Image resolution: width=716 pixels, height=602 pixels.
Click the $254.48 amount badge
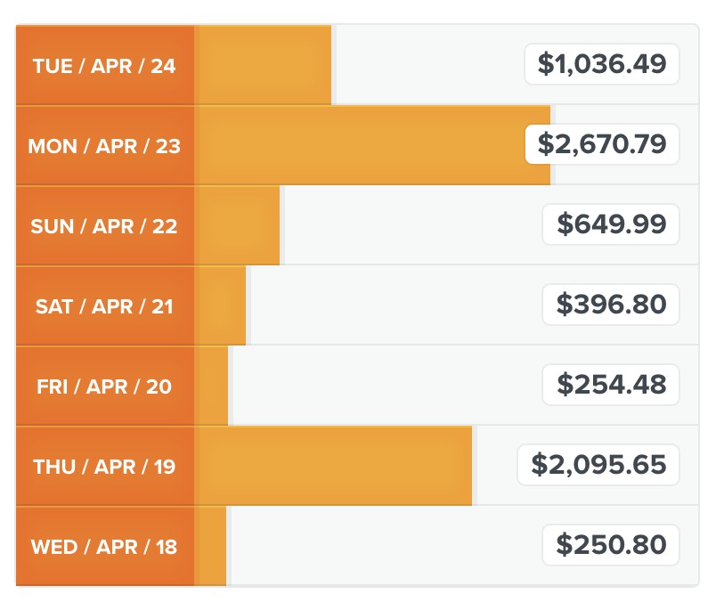(611, 385)
